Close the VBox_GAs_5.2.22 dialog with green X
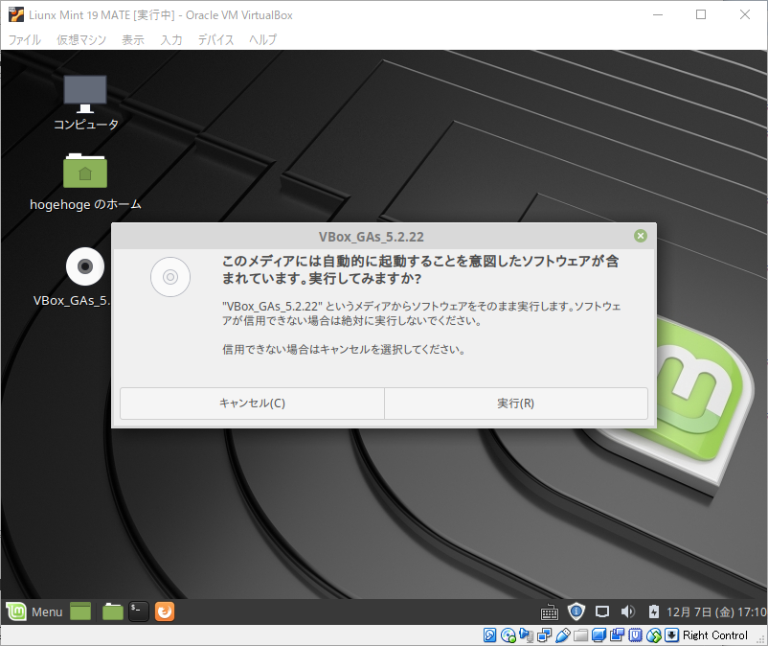Image resolution: width=768 pixels, height=646 pixels. click(641, 236)
